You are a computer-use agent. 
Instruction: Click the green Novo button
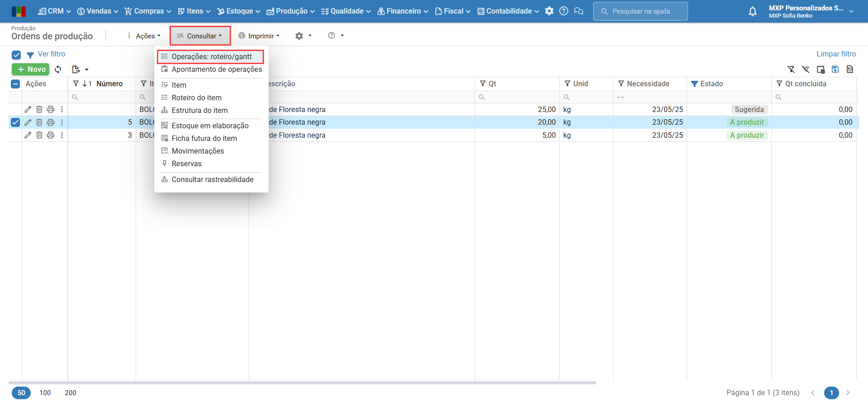[x=31, y=70]
